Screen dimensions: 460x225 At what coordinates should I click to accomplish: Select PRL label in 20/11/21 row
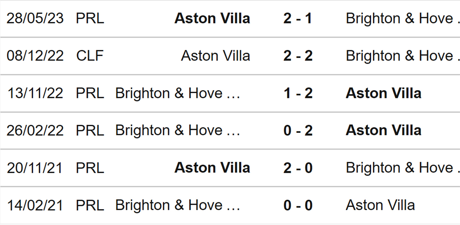pyautogui.click(x=90, y=168)
